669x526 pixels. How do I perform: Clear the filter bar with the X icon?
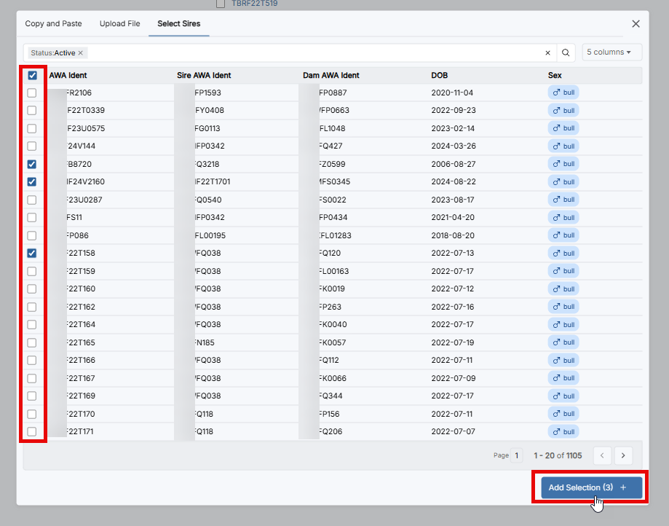[547, 52]
